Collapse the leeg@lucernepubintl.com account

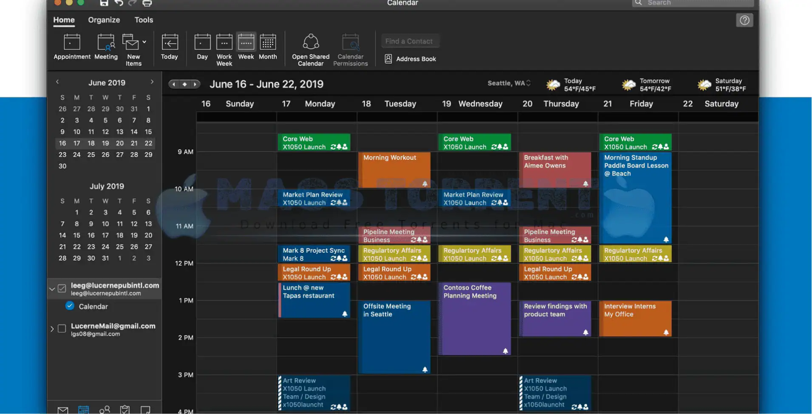point(52,289)
